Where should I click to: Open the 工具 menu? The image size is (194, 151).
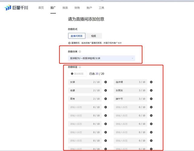coord(101,8)
